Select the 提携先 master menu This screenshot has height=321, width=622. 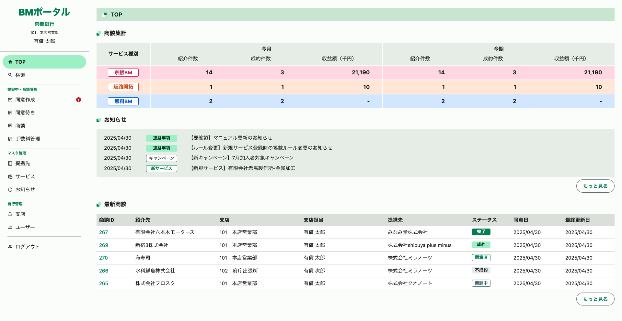(x=44, y=164)
